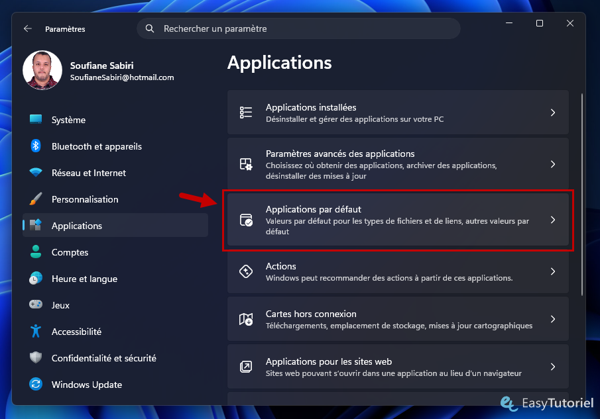
Task: Open Applications par défaut title
Action: pyautogui.click(x=314, y=209)
